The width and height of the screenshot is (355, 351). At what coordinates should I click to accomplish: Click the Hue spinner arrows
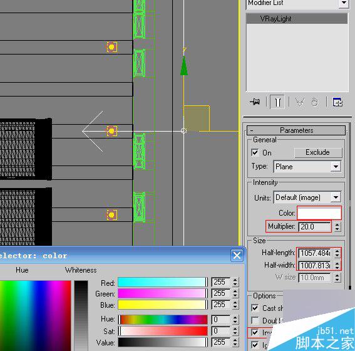click(x=235, y=320)
